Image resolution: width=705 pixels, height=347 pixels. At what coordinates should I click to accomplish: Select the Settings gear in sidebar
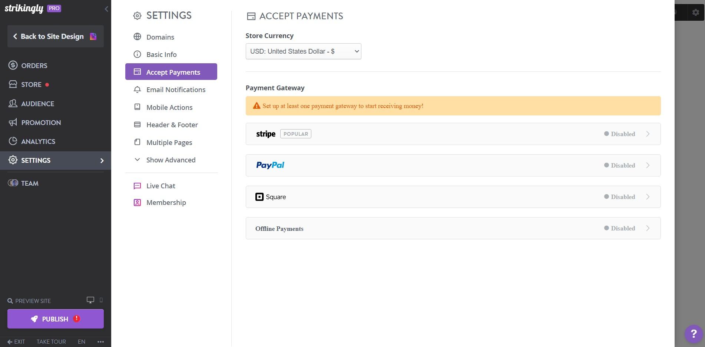(x=13, y=160)
